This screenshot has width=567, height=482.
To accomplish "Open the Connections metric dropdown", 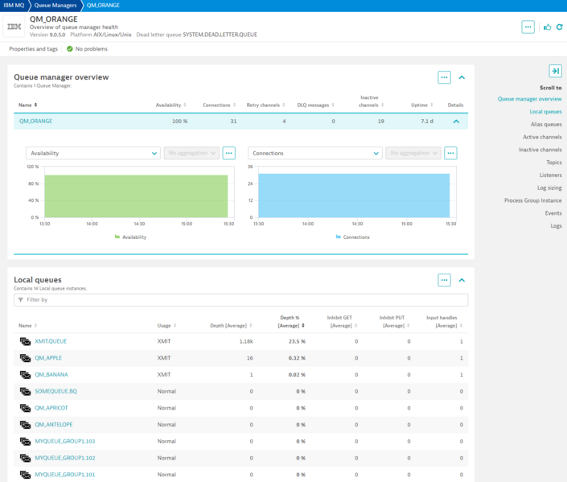I will pos(314,153).
